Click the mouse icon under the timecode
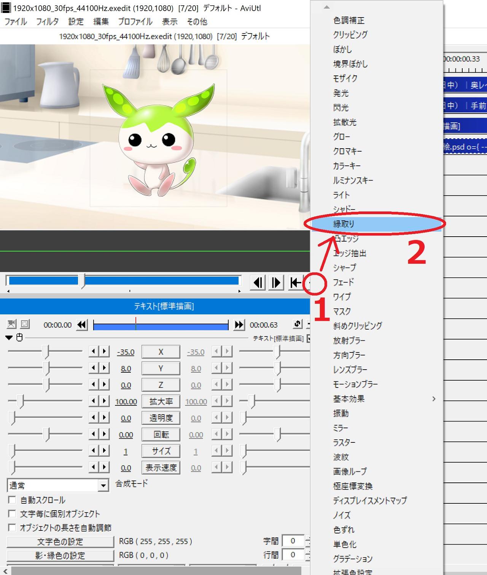 coord(20,338)
